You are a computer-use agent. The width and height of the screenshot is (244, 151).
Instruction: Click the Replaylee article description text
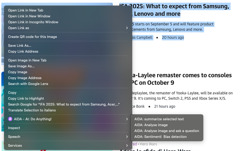click(182, 96)
